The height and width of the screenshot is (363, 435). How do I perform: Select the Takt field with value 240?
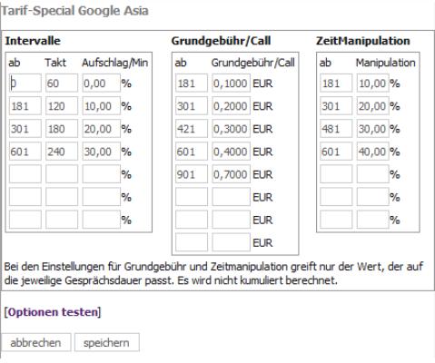point(62,152)
